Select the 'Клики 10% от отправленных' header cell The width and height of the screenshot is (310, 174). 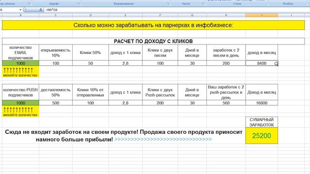(91, 92)
